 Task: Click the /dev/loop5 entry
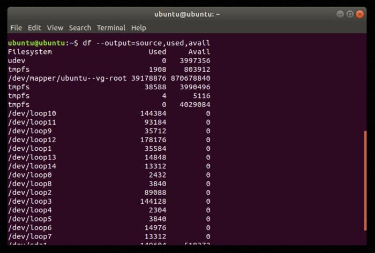coord(29,219)
